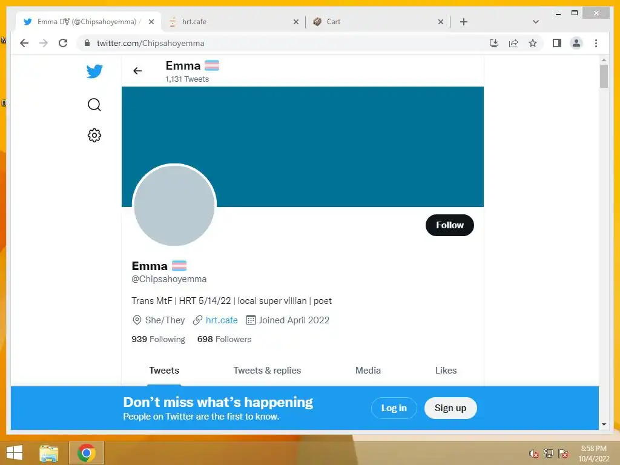Click the scrollbar up arrow
The image size is (620, 465).
604,60
